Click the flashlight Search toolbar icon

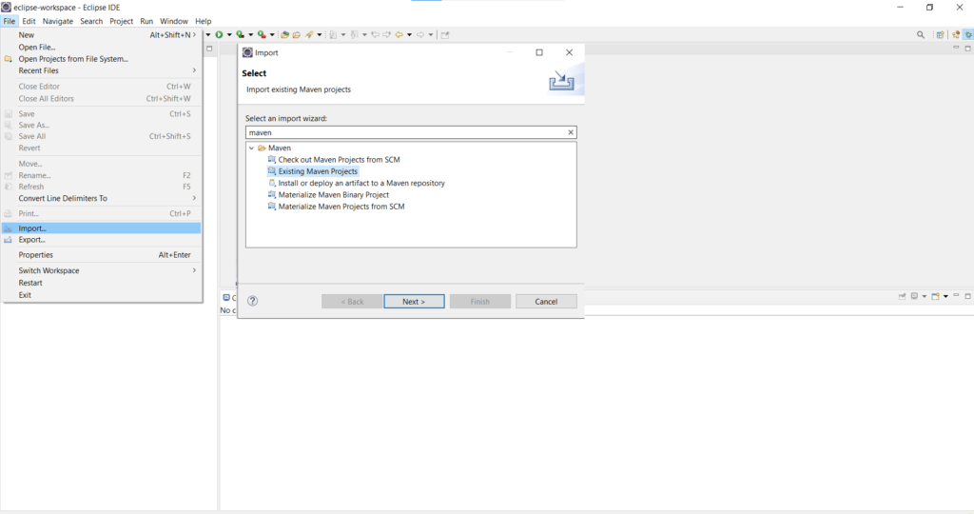(309, 35)
